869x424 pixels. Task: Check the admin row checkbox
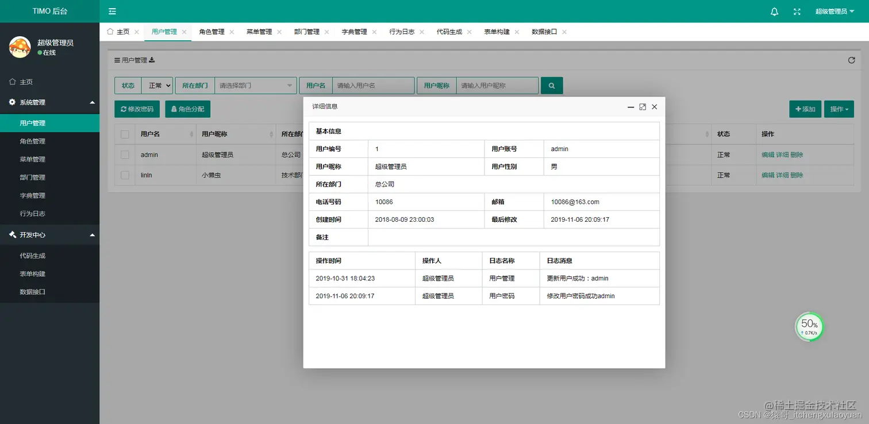125,155
